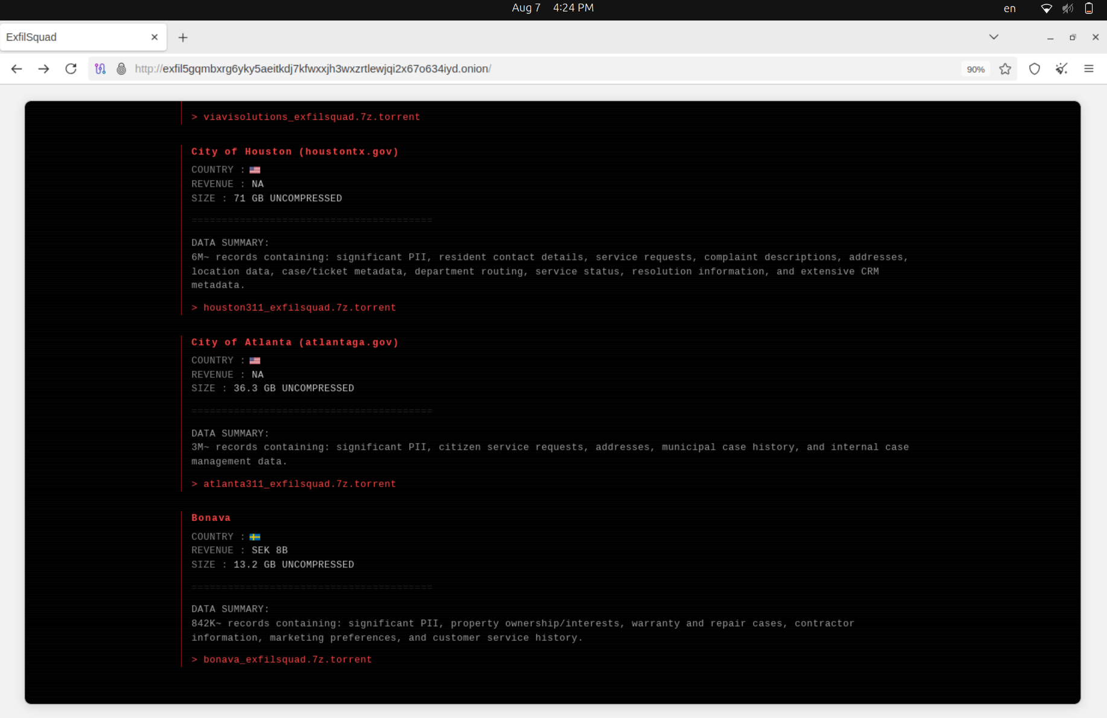Expand the list all tabs dropdown
The image size is (1107, 718).
click(x=994, y=37)
